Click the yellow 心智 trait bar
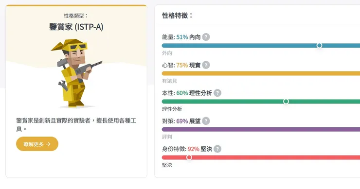 (x=261, y=73)
